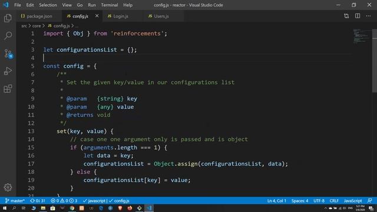Open the Source Control view
The height and width of the screenshot is (212, 377).
pos(8,54)
